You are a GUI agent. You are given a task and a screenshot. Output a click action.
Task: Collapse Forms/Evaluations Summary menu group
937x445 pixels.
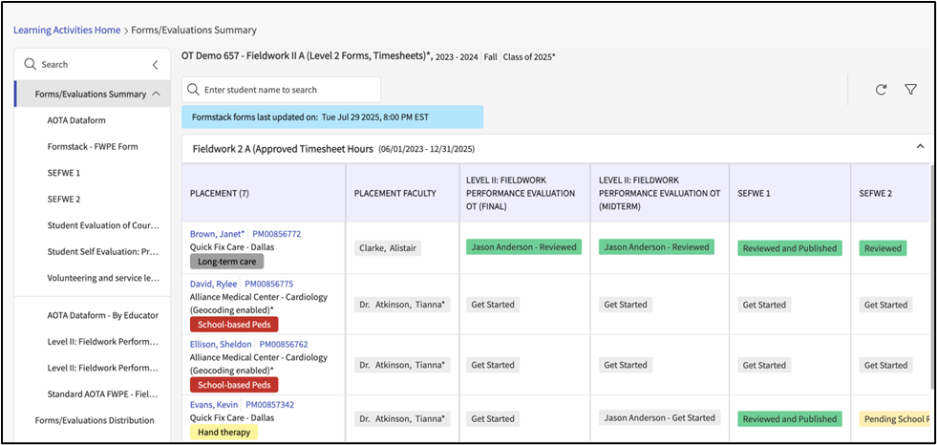[156, 95]
